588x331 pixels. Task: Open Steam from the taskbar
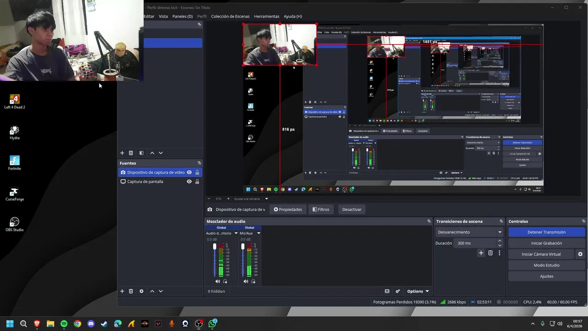pyautogui.click(x=104, y=324)
